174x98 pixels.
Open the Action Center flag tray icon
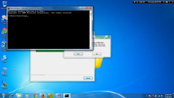[x=150, y=96]
